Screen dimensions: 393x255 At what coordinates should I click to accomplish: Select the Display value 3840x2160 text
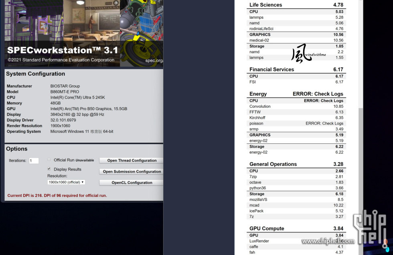pyautogui.click(x=77, y=114)
